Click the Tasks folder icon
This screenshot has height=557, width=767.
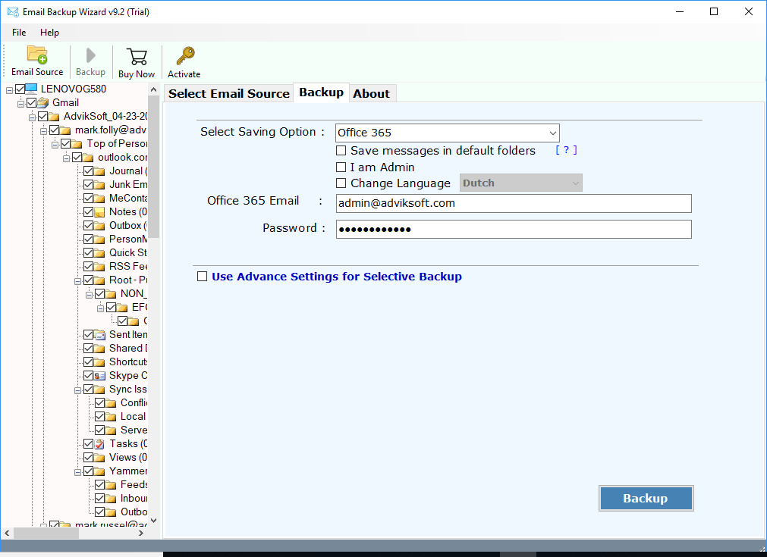(x=99, y=444)
